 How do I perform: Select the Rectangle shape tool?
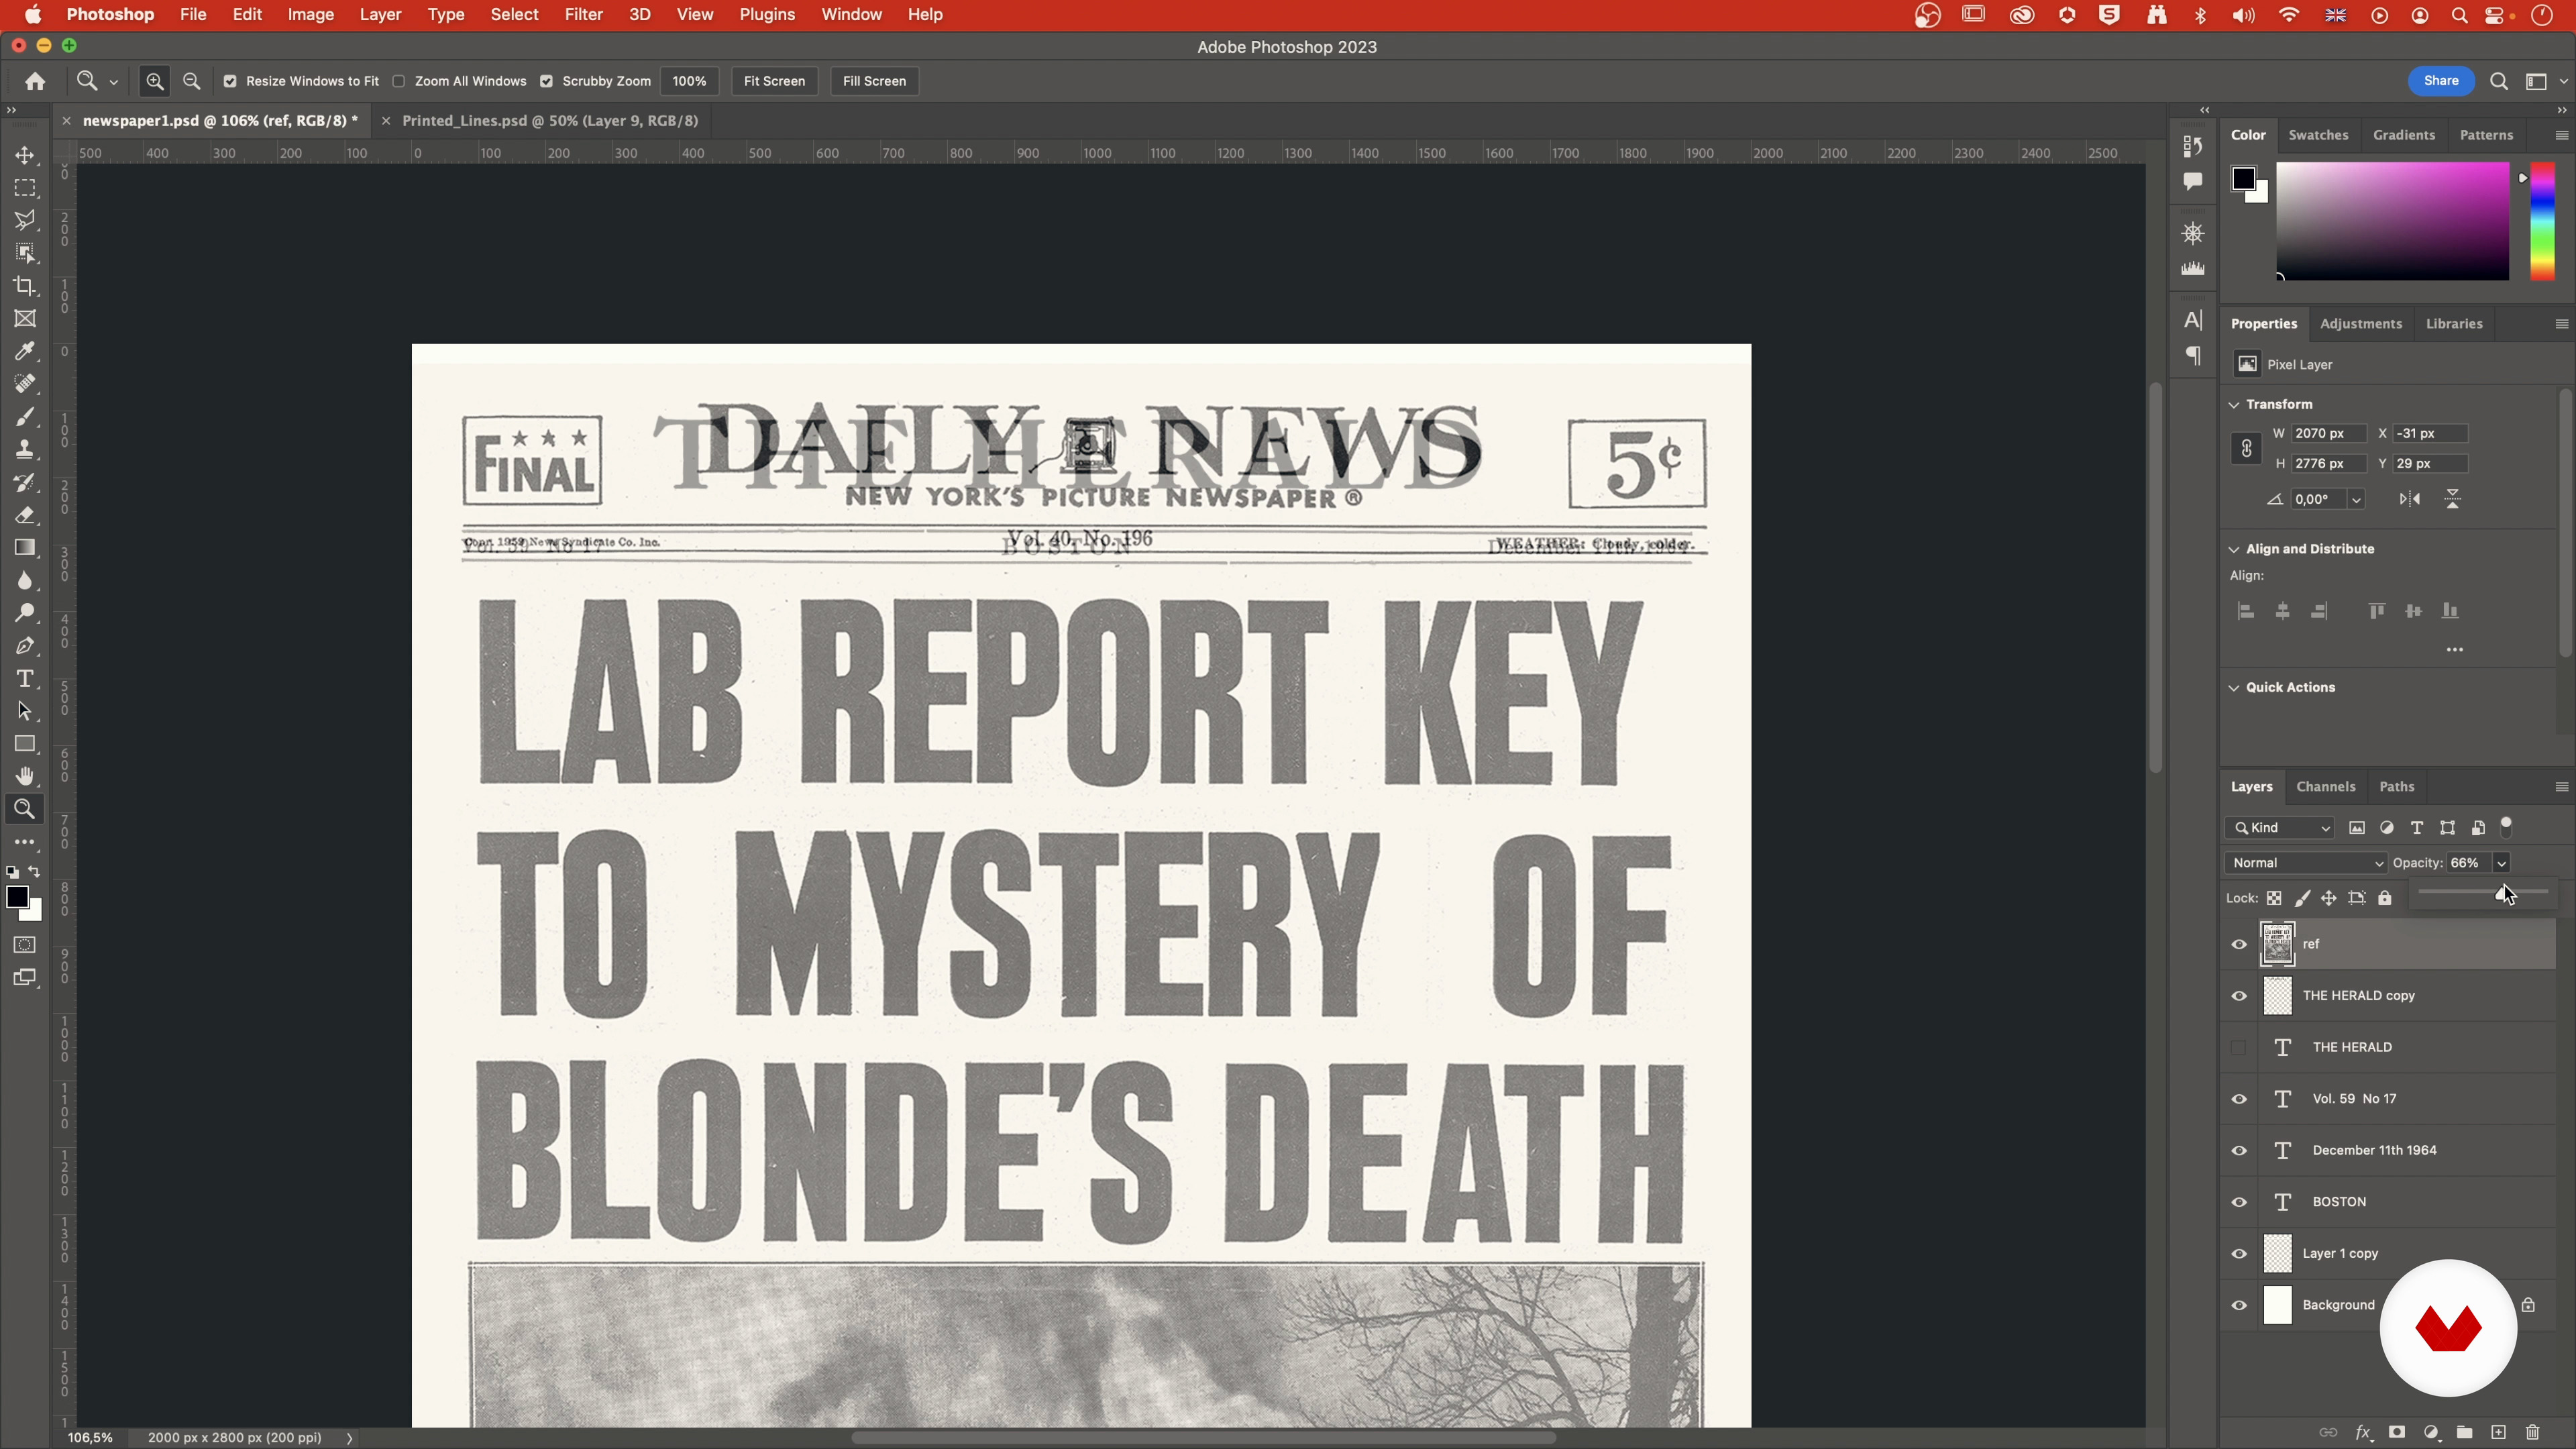pos(25,744)
